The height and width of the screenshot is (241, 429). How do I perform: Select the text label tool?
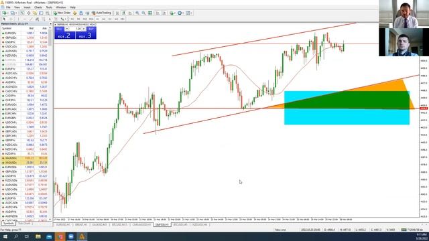(56, 19)
